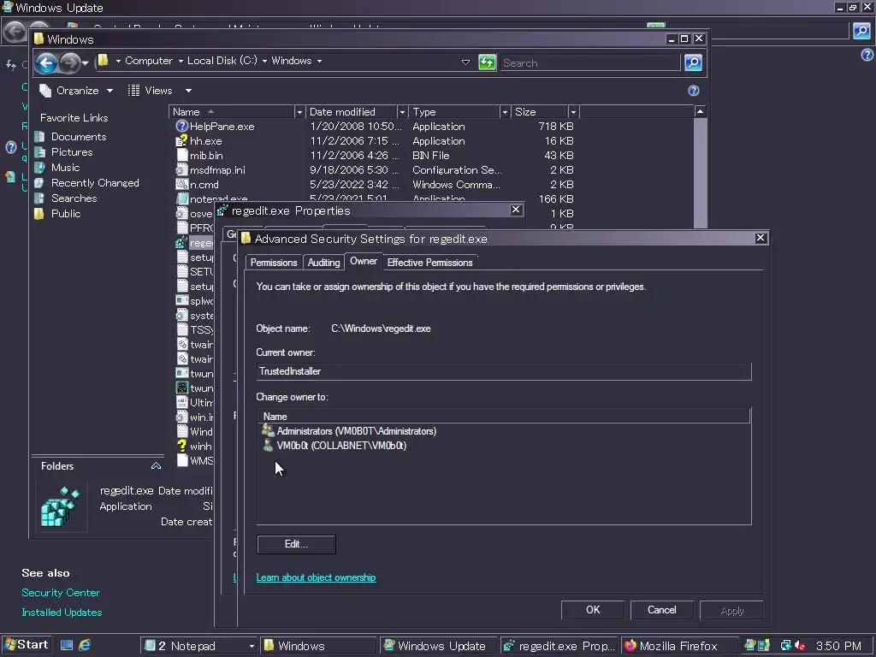Open Installed Updates link
The image size is (876, 657).
pos(62,613)
